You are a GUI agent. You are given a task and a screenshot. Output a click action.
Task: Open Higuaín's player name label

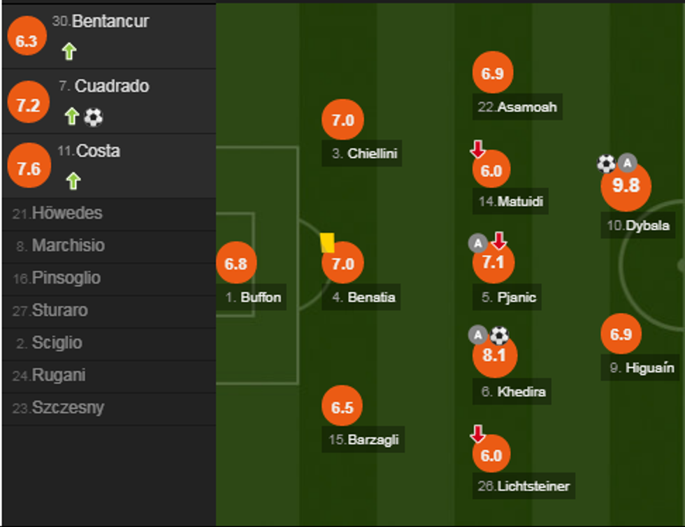[x=649, y=367]
